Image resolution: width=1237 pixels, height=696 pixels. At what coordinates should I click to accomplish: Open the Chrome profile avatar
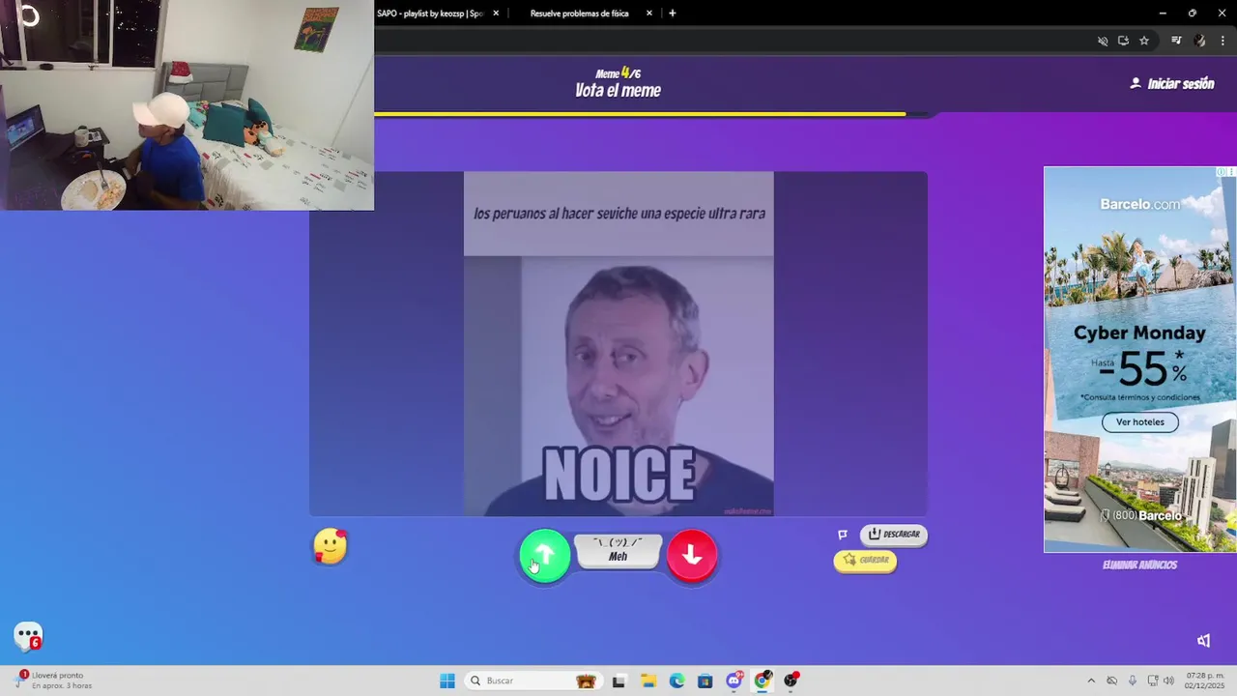coord(1200,41)
